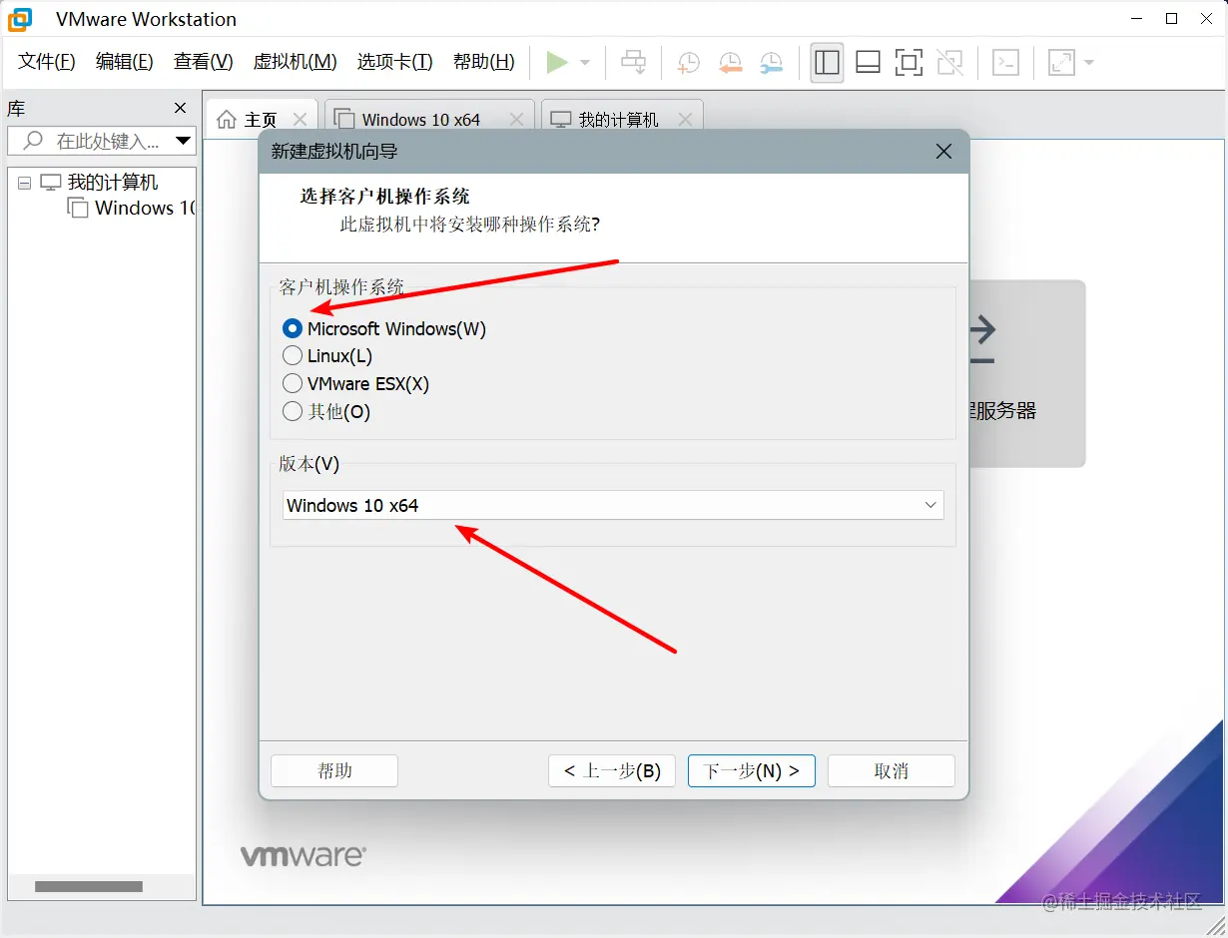Switch to the 主页 tab
Viewport: 1228px width, 938px height.
[261, 120]
